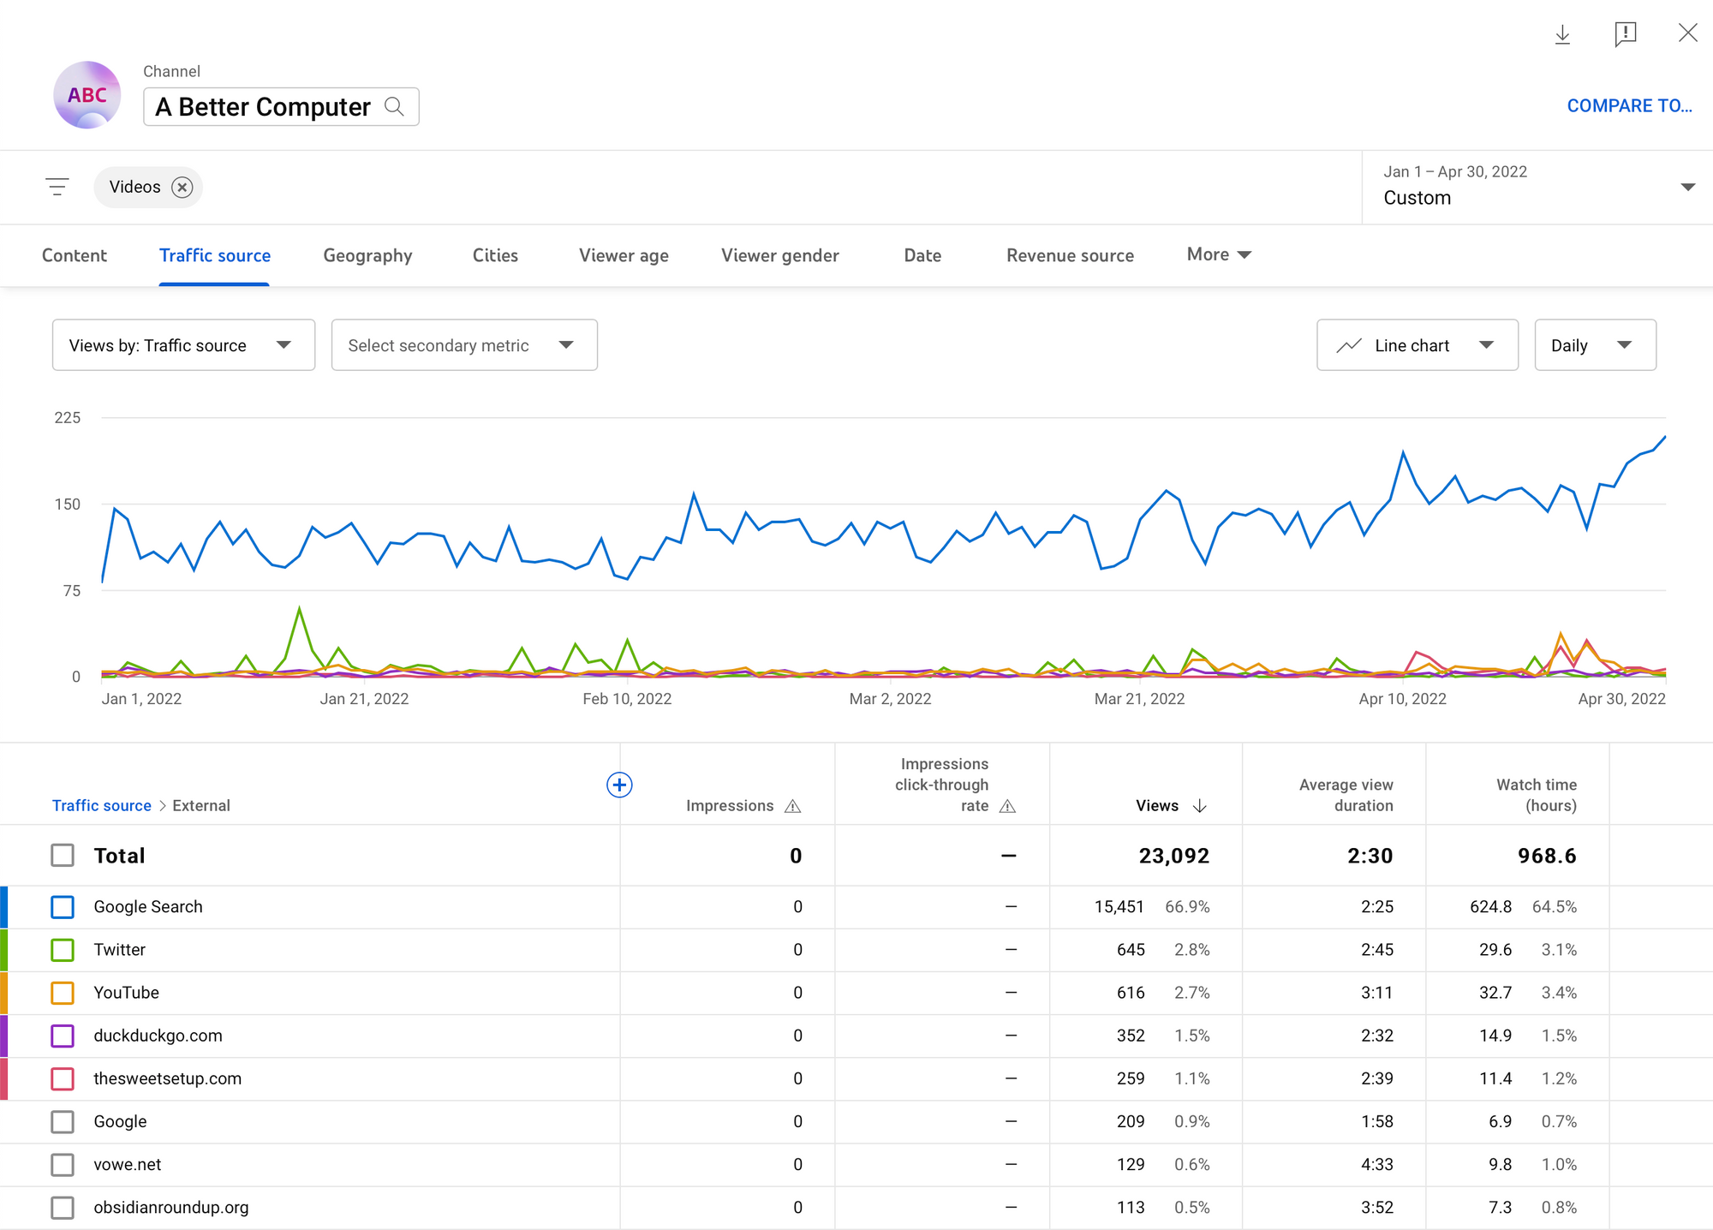This screenshot has height=1230, width=1713.
Task: Toggle the Twitter row checkbox
Action: click(63, 950)
